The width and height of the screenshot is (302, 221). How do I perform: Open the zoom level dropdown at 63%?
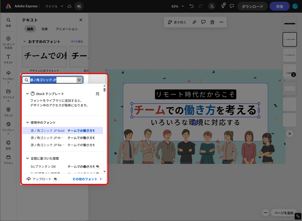[x=178, y=6]
